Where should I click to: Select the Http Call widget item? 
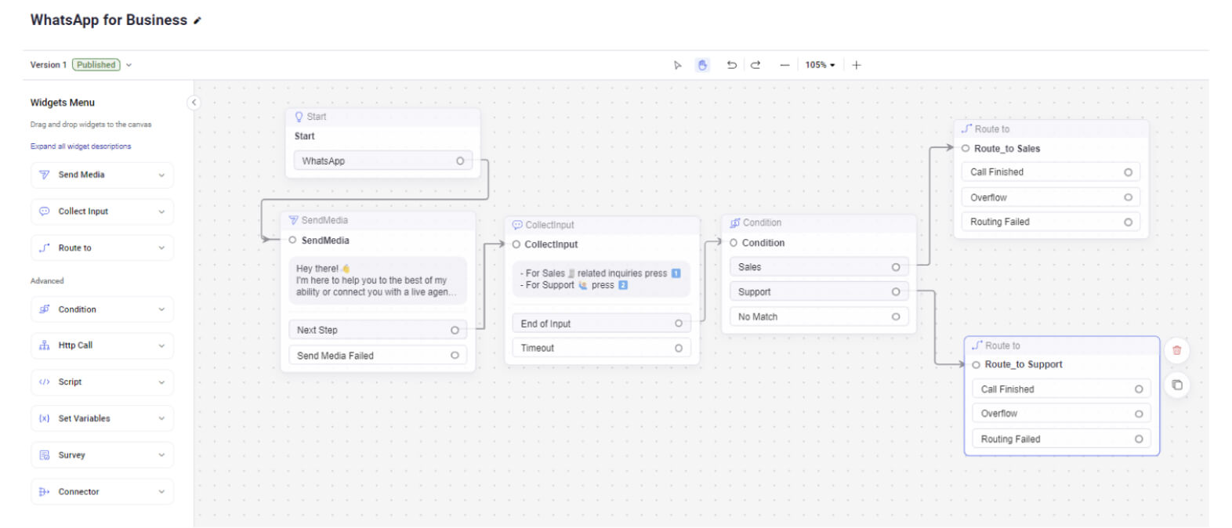pyautogui.click(x=102, y=345)
